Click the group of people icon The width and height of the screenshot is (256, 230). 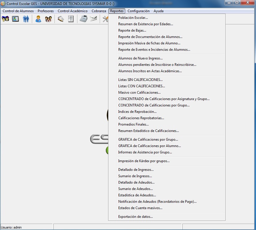point(48,19)
